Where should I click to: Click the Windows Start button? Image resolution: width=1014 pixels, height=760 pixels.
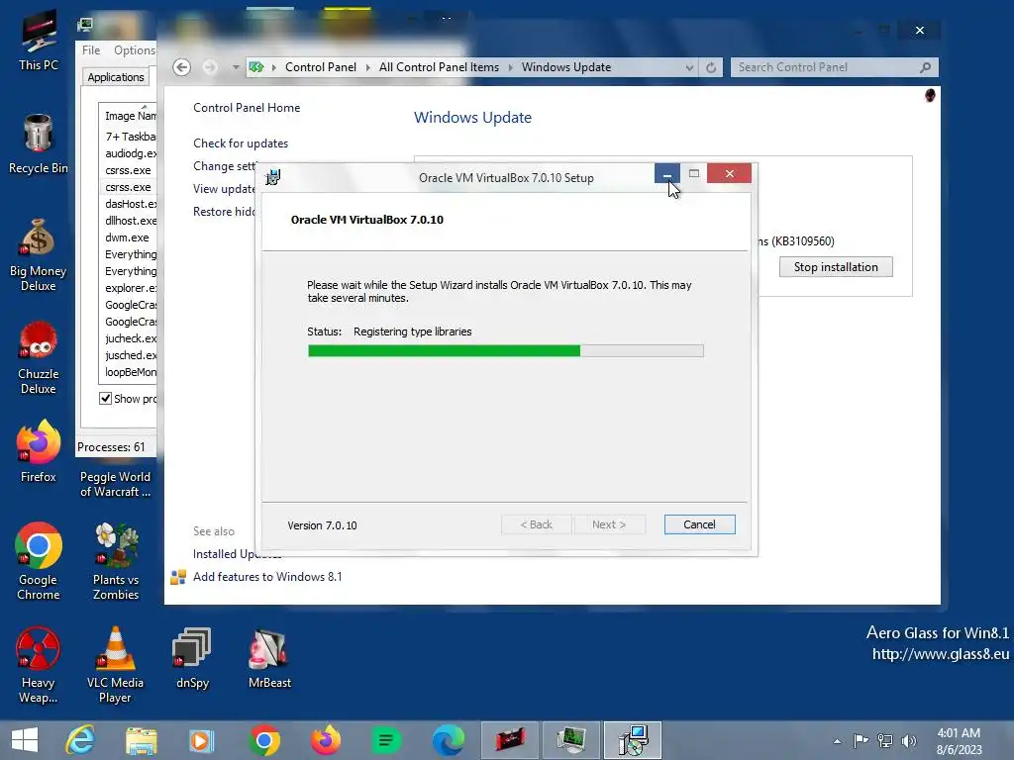click(25, 740)
